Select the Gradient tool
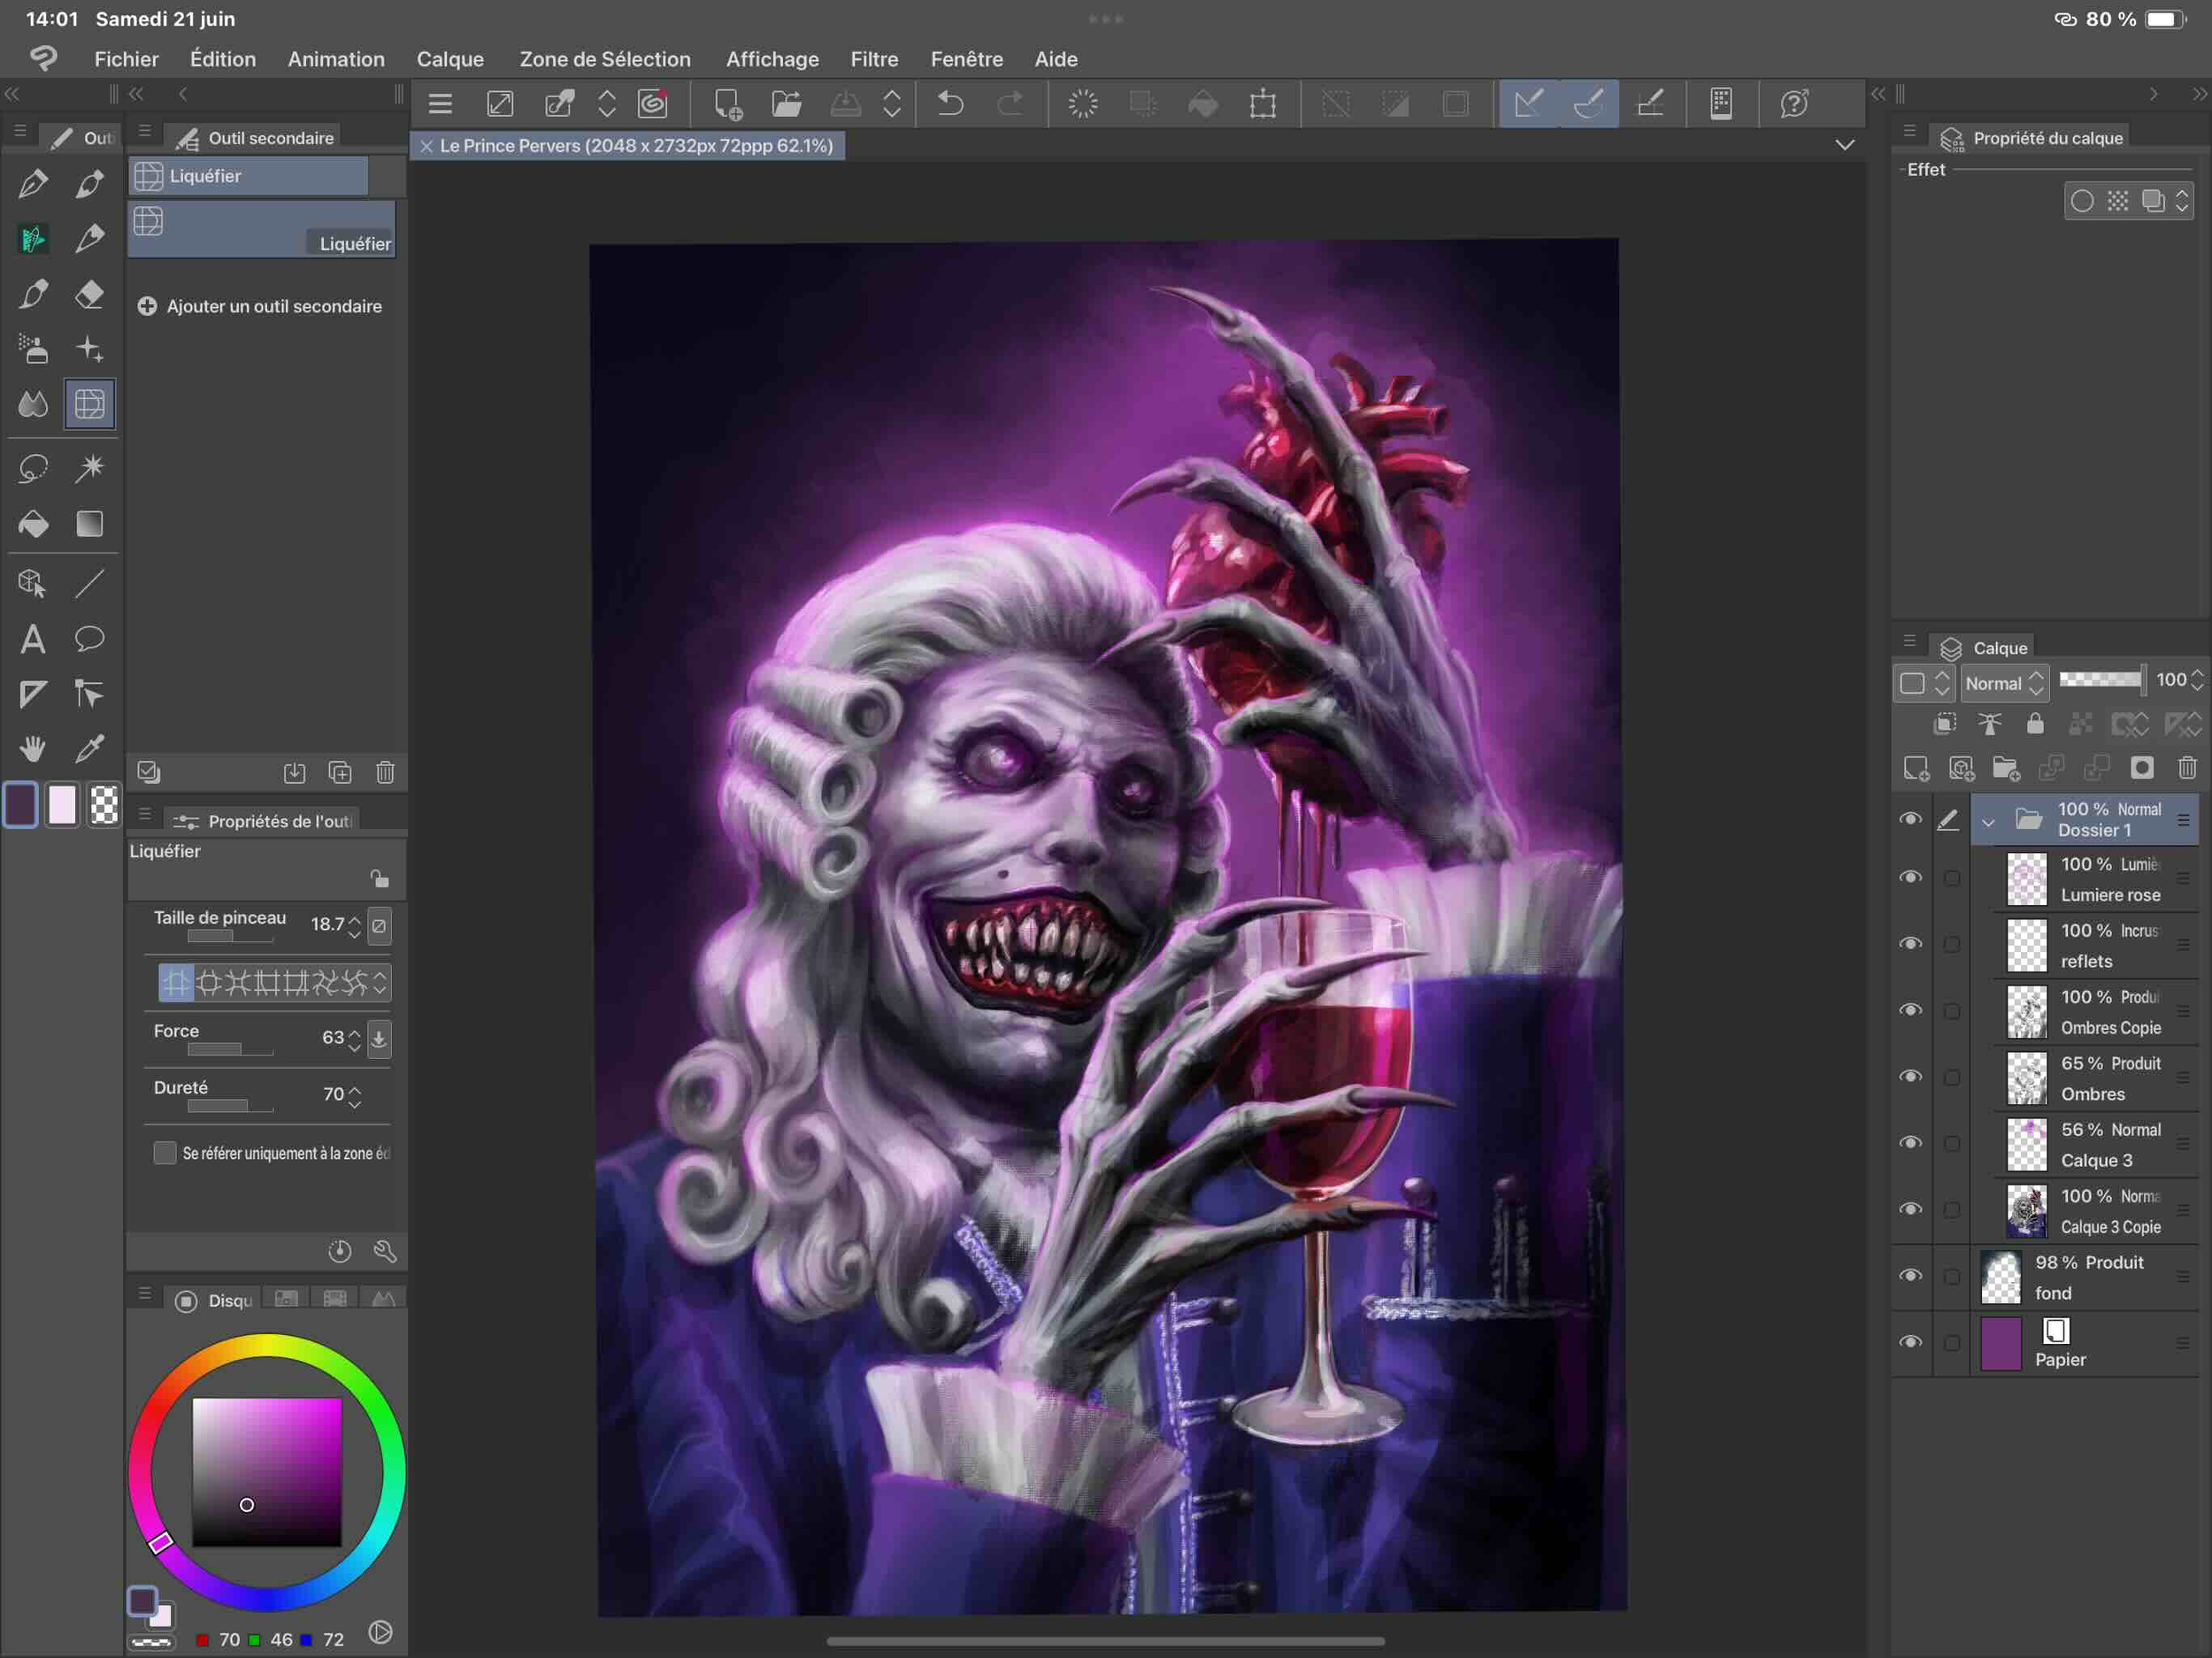 [x=89, y=524]
